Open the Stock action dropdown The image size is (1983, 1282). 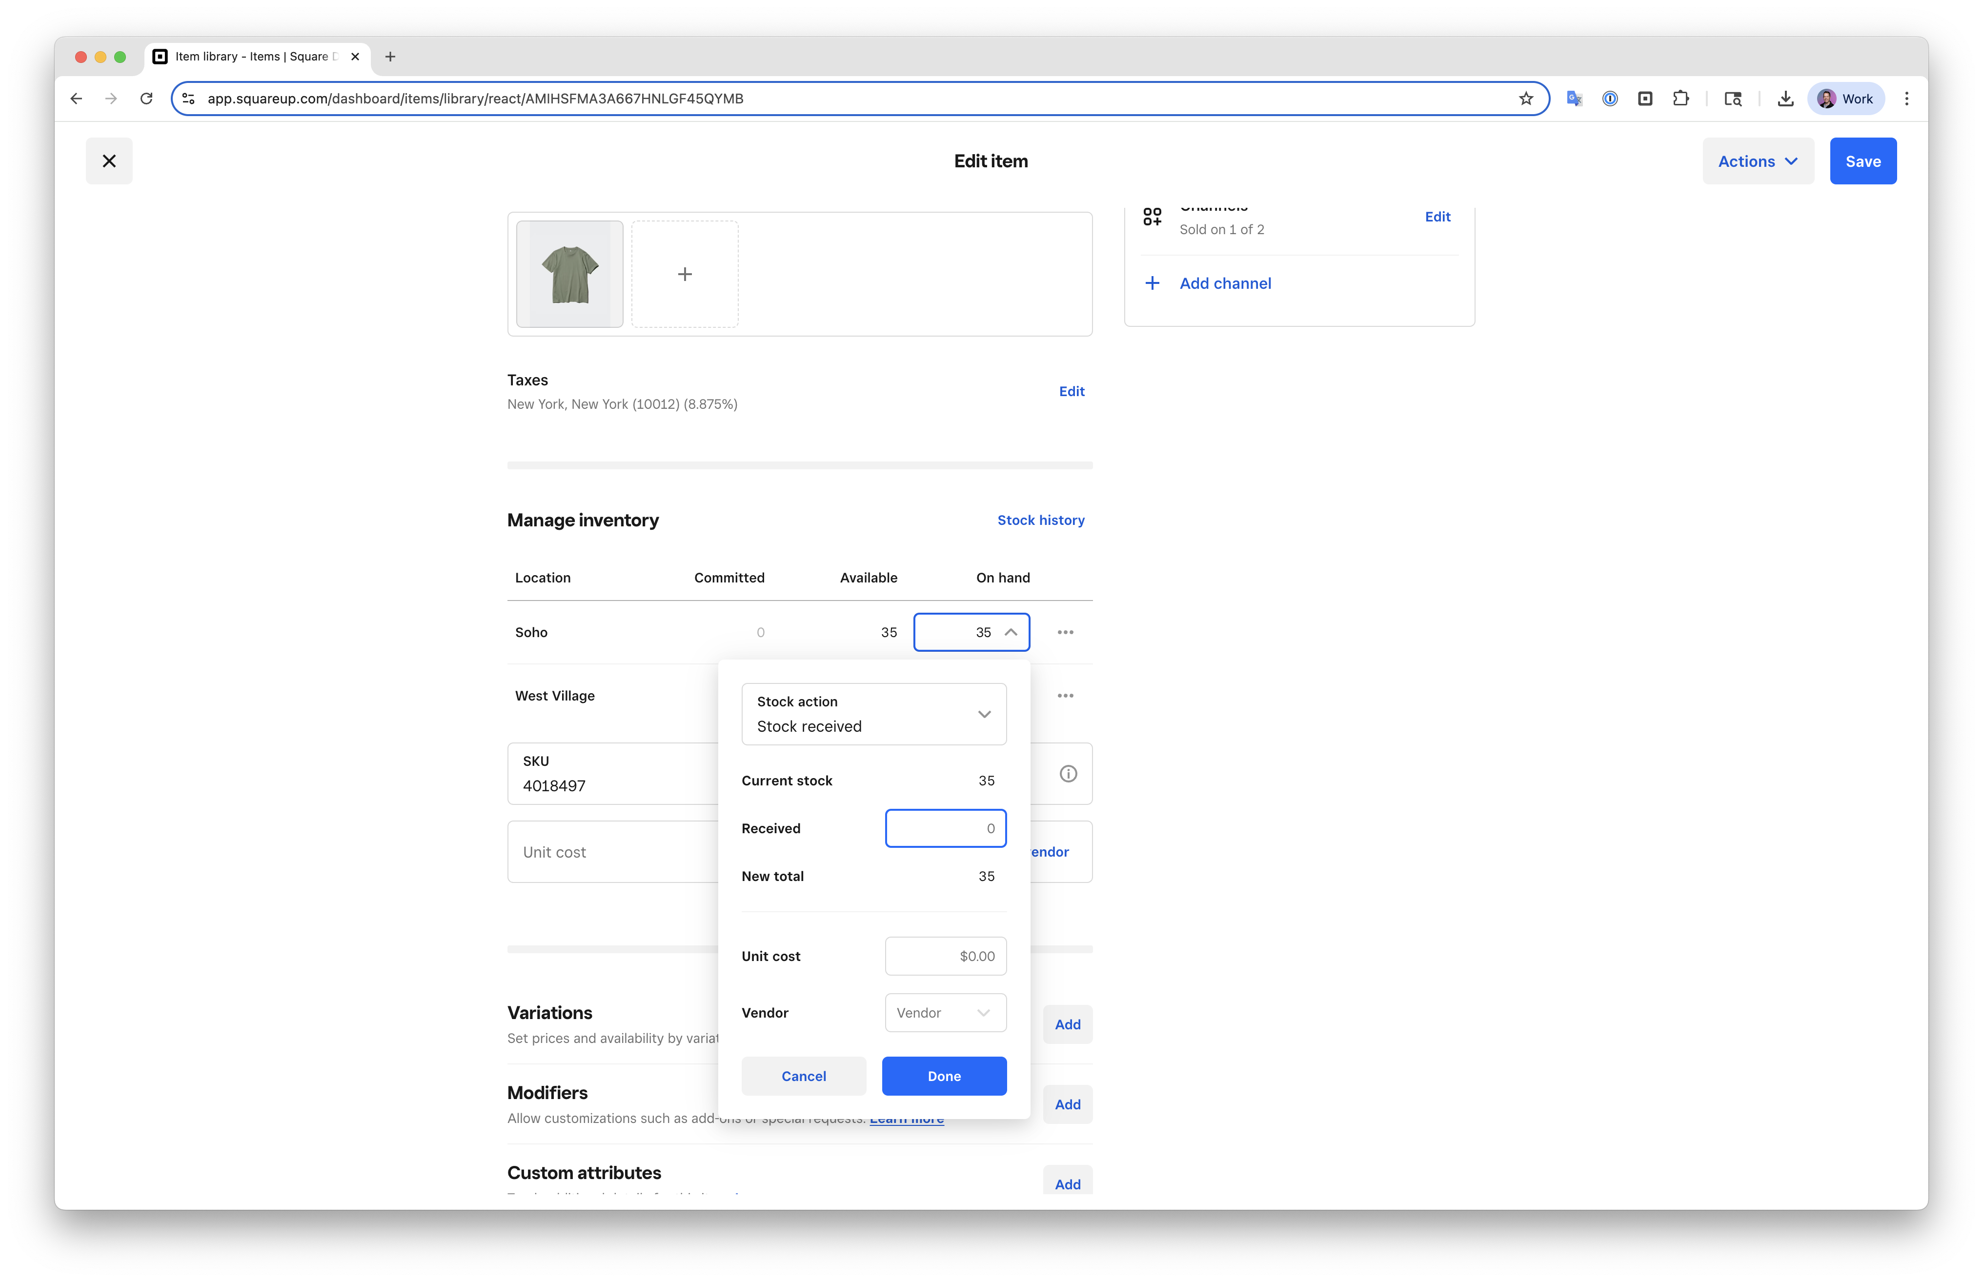coord(873,713)
